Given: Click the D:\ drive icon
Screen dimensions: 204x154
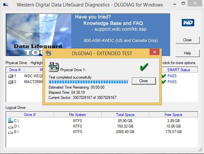Looking at the screenshot, I should point(11,127).
